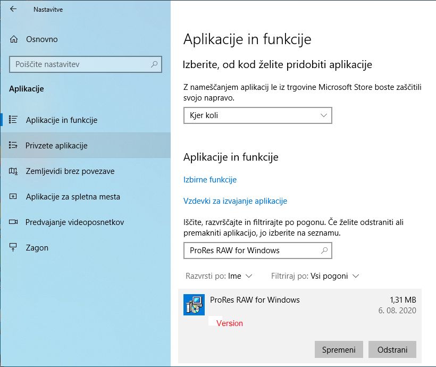
Task: Open Zemljevidi brez povezave section
Action: click(70, 171)
